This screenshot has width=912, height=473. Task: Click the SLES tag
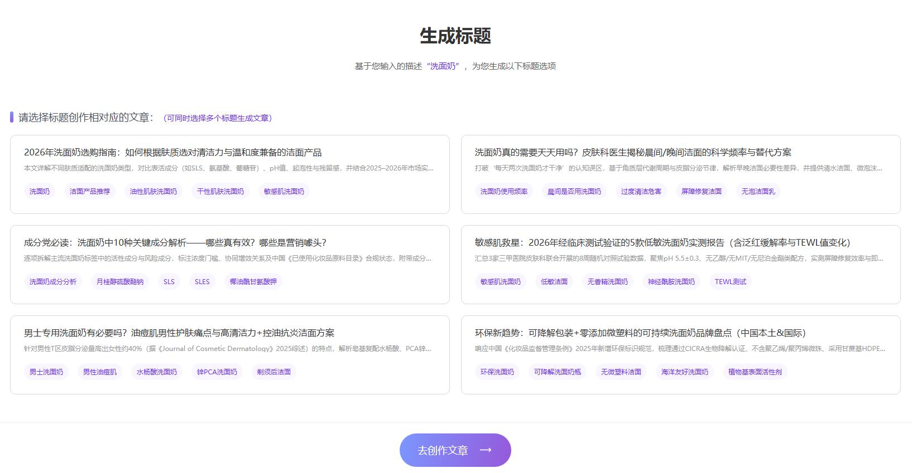pyautogui.click(x=202, y=281)
